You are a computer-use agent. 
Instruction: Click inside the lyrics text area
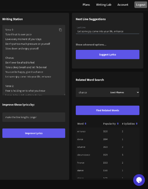[x=34, y=60]
